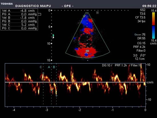
Task: Click the small V marker icon
Action: (x=97, y=13)
